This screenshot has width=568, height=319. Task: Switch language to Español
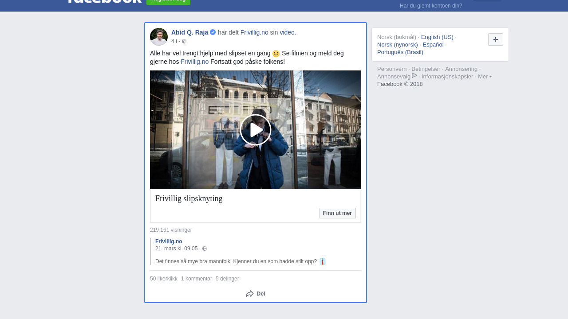click(433, 44)
